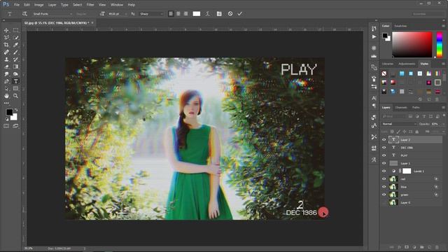This screenshot has width=448, height=252.
Task: Hide the DEC 1986 text layer
Action: click(384, 148)
